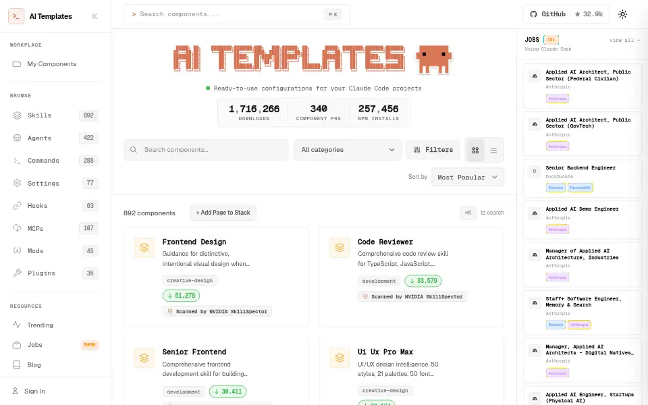Click the 33,579 downloads badge on Code Reviewer
This screenshot has height=405, width=648.
(x=423, y=281)
